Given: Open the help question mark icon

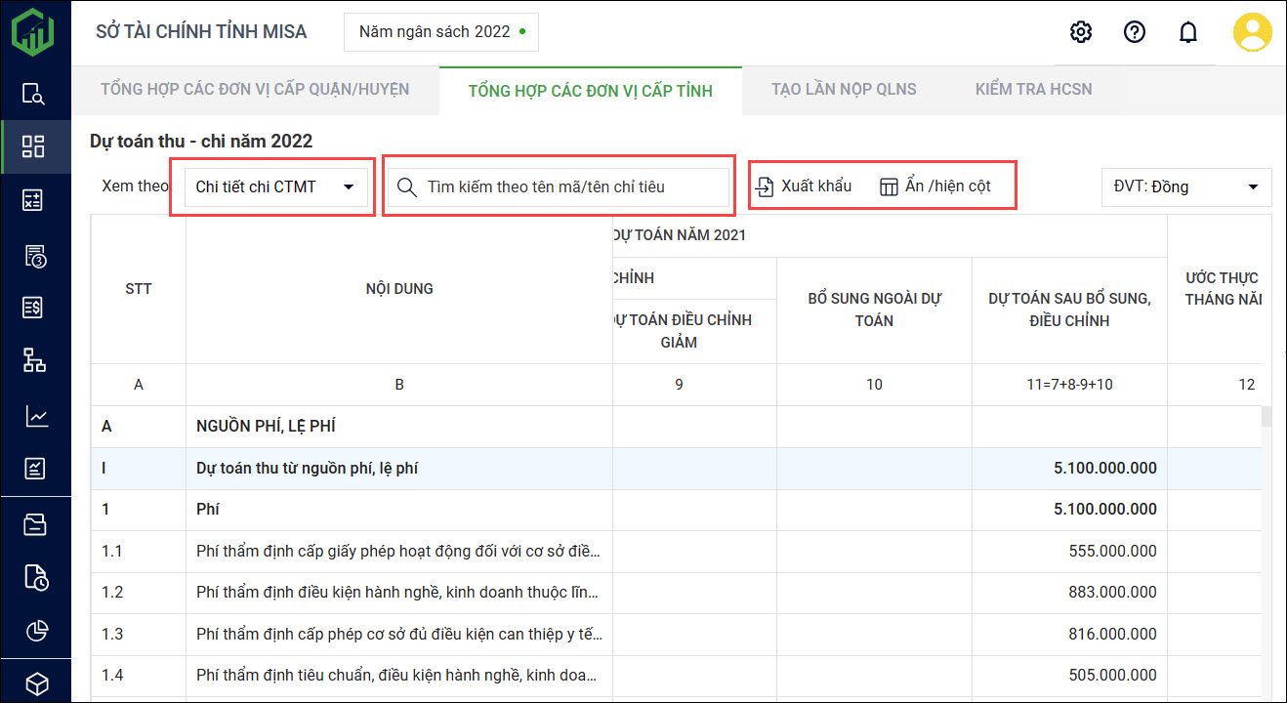Looking at the screenshot, I should [x=1134, y=32].
